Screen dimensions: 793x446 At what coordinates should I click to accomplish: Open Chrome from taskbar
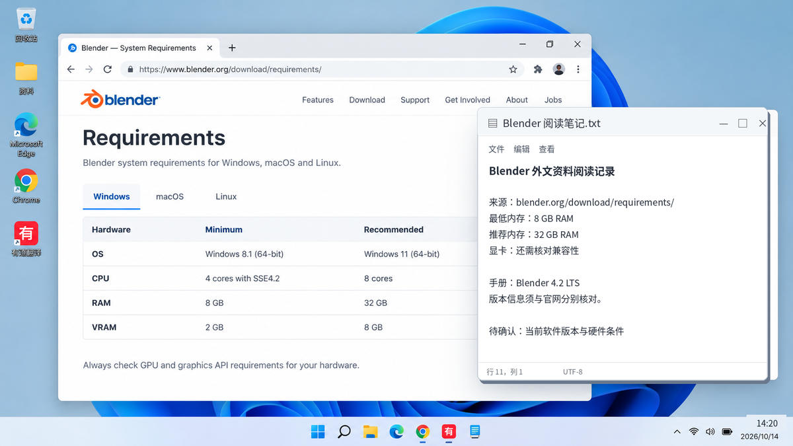[423, 431]
